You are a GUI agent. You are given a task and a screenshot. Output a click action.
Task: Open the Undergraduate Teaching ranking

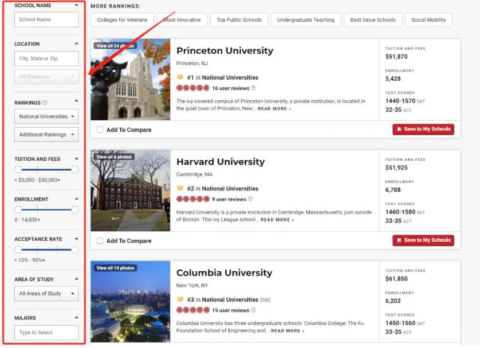306,20
